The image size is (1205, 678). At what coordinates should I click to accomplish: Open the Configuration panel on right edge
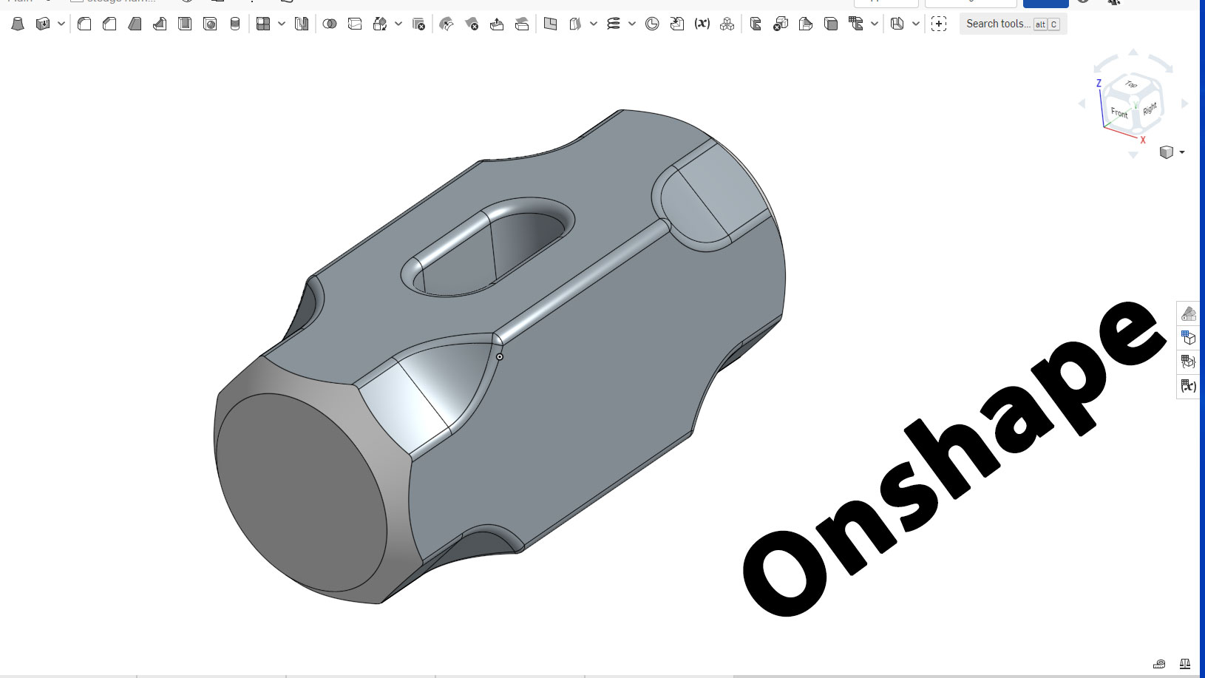(x=1188, y=338)
